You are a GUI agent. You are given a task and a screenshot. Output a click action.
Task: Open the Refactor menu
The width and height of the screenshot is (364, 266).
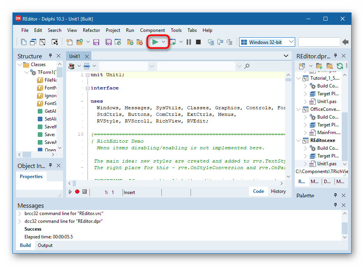point(91,30)
